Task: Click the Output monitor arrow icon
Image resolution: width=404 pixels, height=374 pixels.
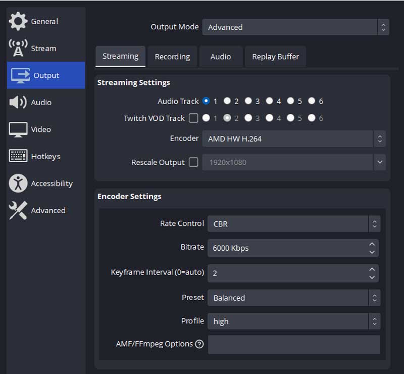Action: (x=20, y=75)
